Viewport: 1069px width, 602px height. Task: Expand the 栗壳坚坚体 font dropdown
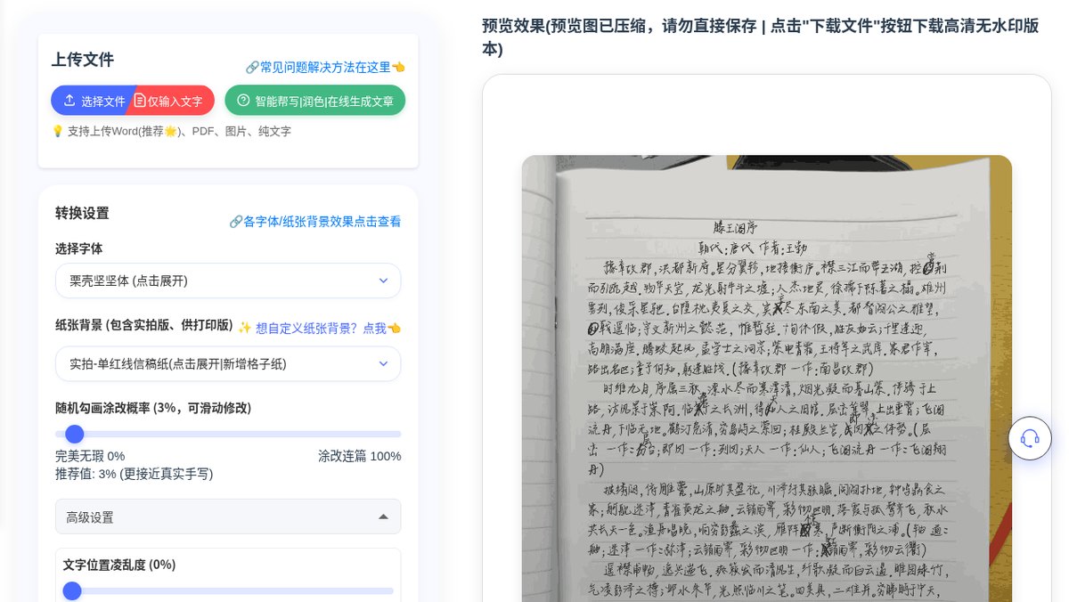click(228, 281)
